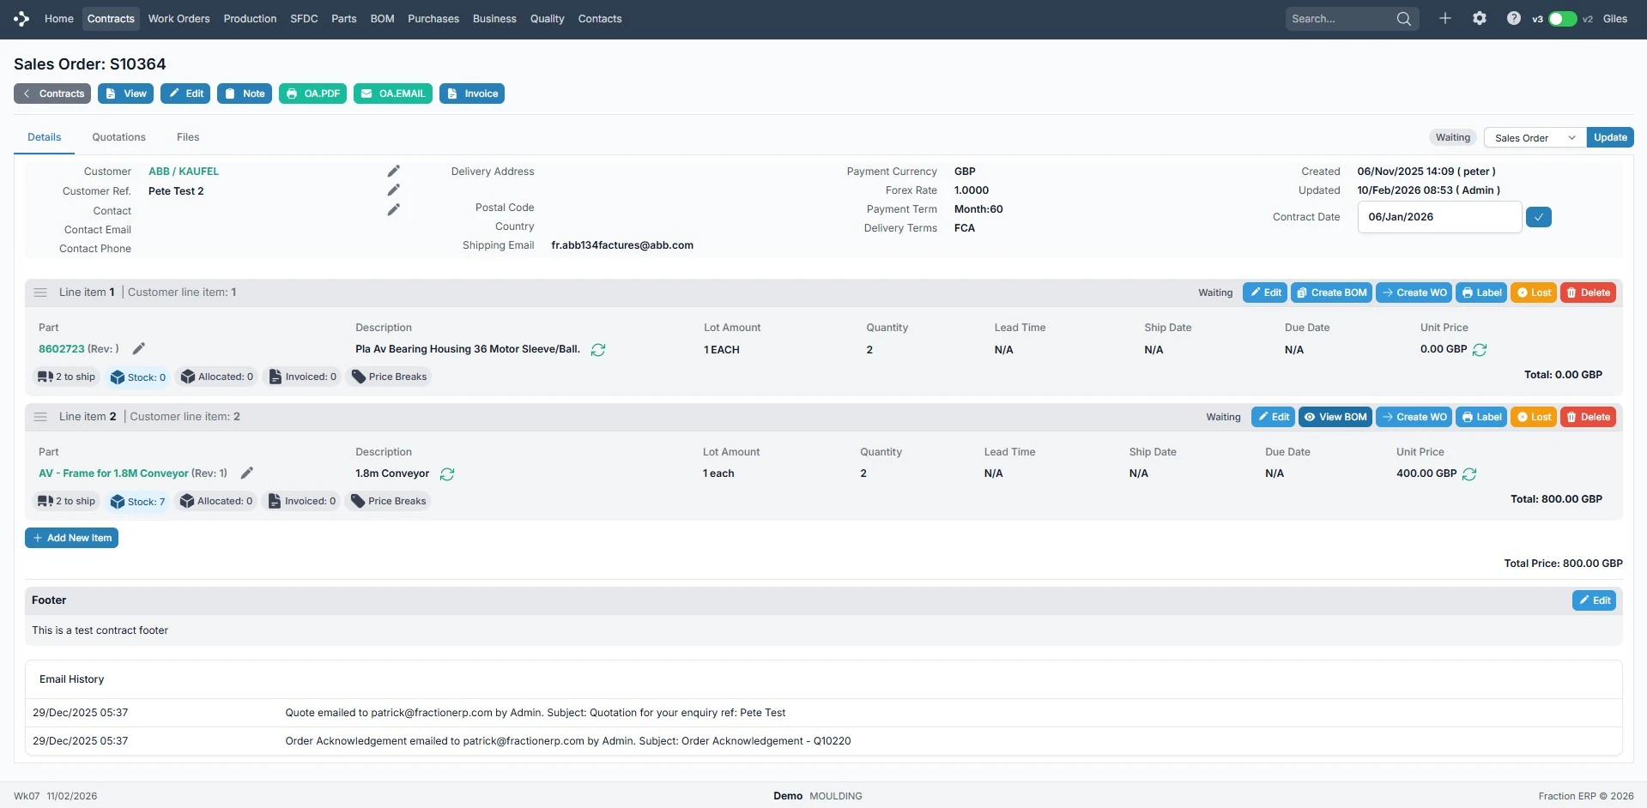The width and height of the screenshot is (1647, 808).
Task: Click the OA.EMAIL button
Action: tap(393, 93)
